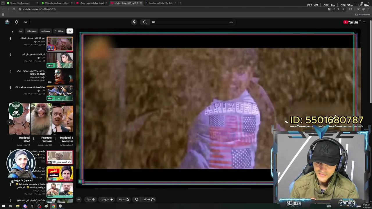Open the browser extensions puzzle icon
This screenshot has width=372, height=209.
[350, 9]
